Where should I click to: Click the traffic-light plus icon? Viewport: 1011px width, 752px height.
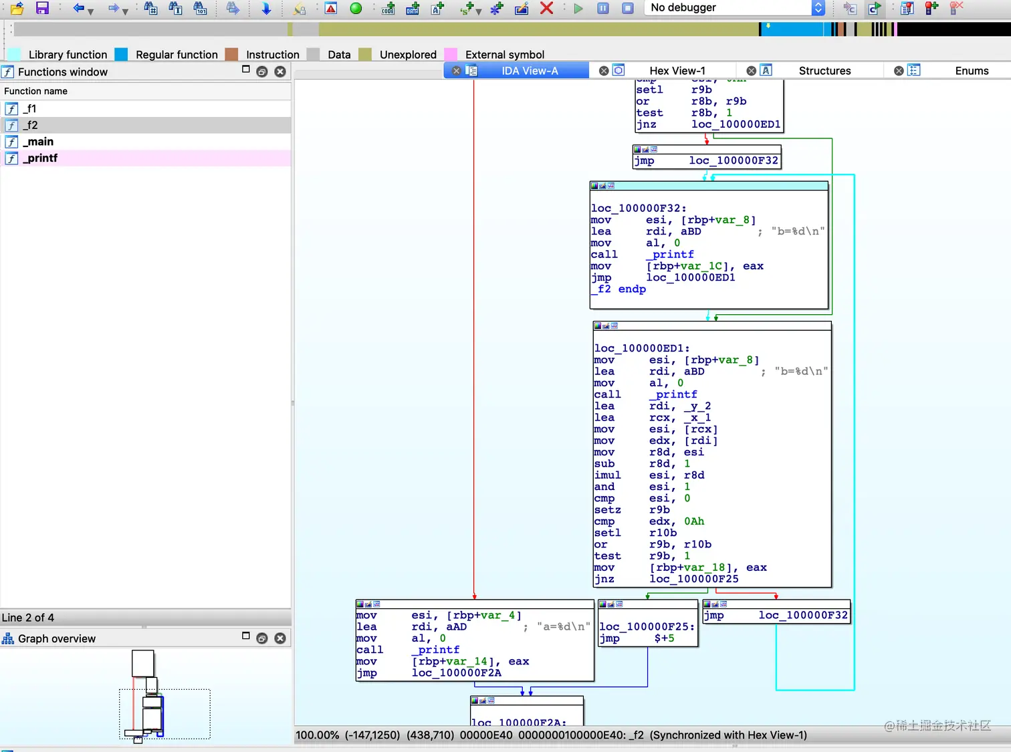coord(931,8)
